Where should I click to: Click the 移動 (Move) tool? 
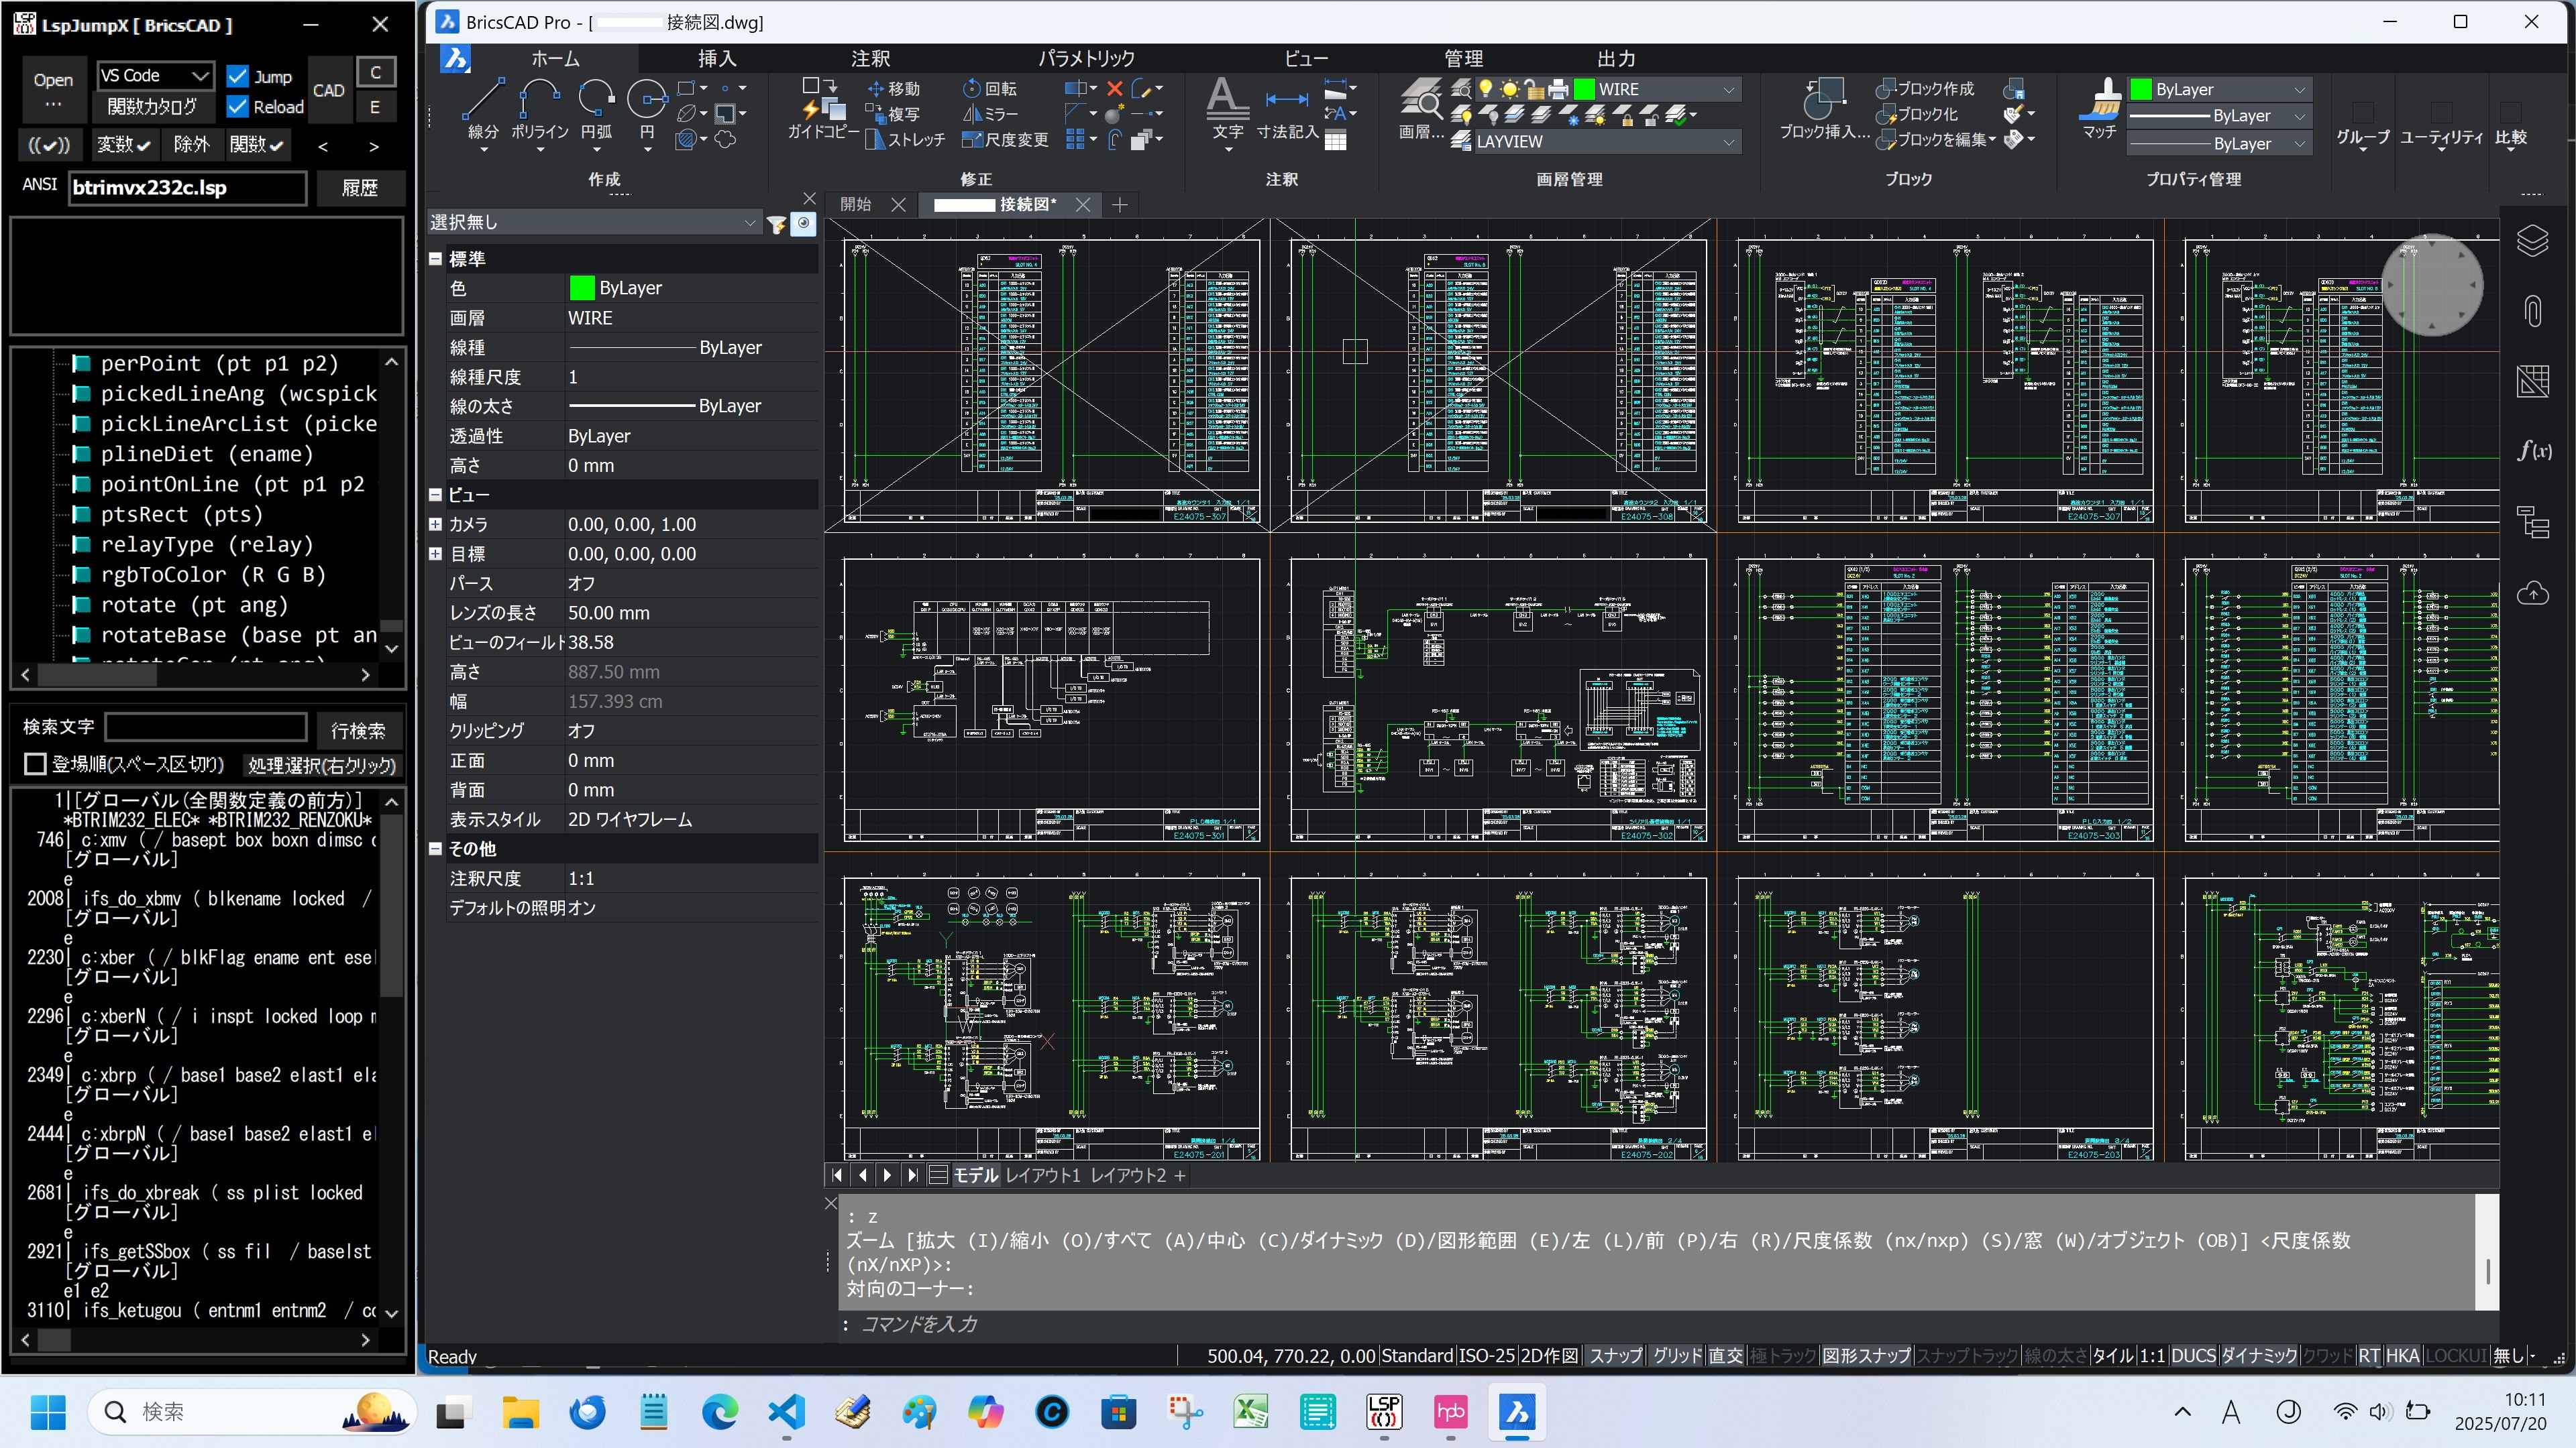(893, 89)
